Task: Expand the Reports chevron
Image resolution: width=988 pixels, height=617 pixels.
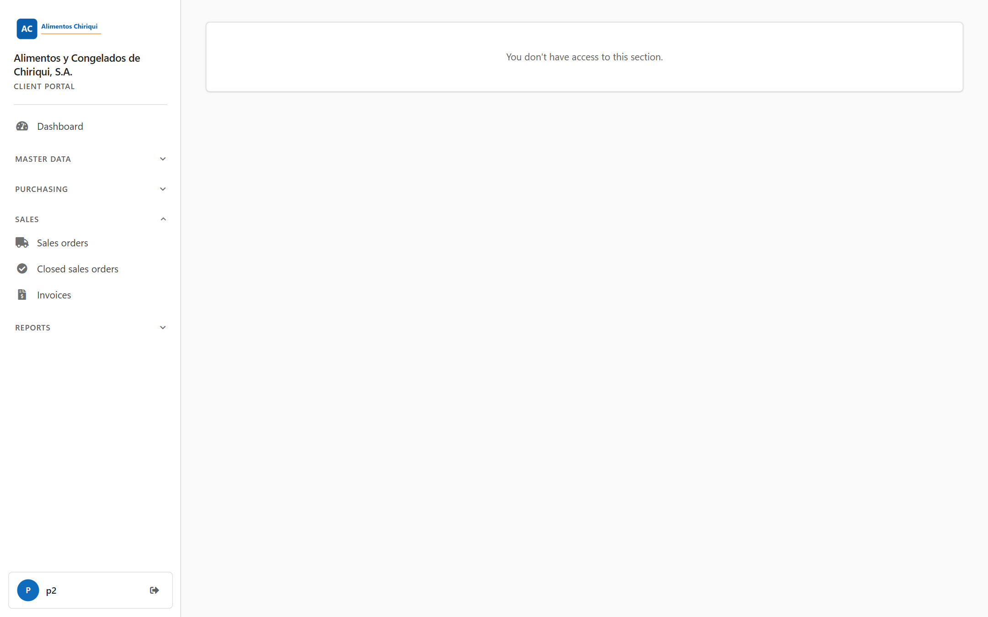Action: [163, 328]
